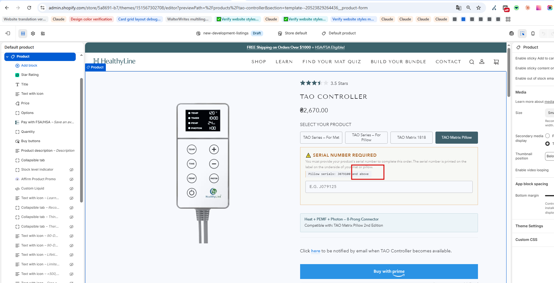Show the hidden Affirm Product Promo block

pos(71,179)
